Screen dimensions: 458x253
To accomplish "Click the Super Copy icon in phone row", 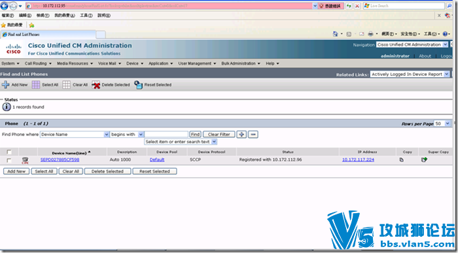I will 424,160.
